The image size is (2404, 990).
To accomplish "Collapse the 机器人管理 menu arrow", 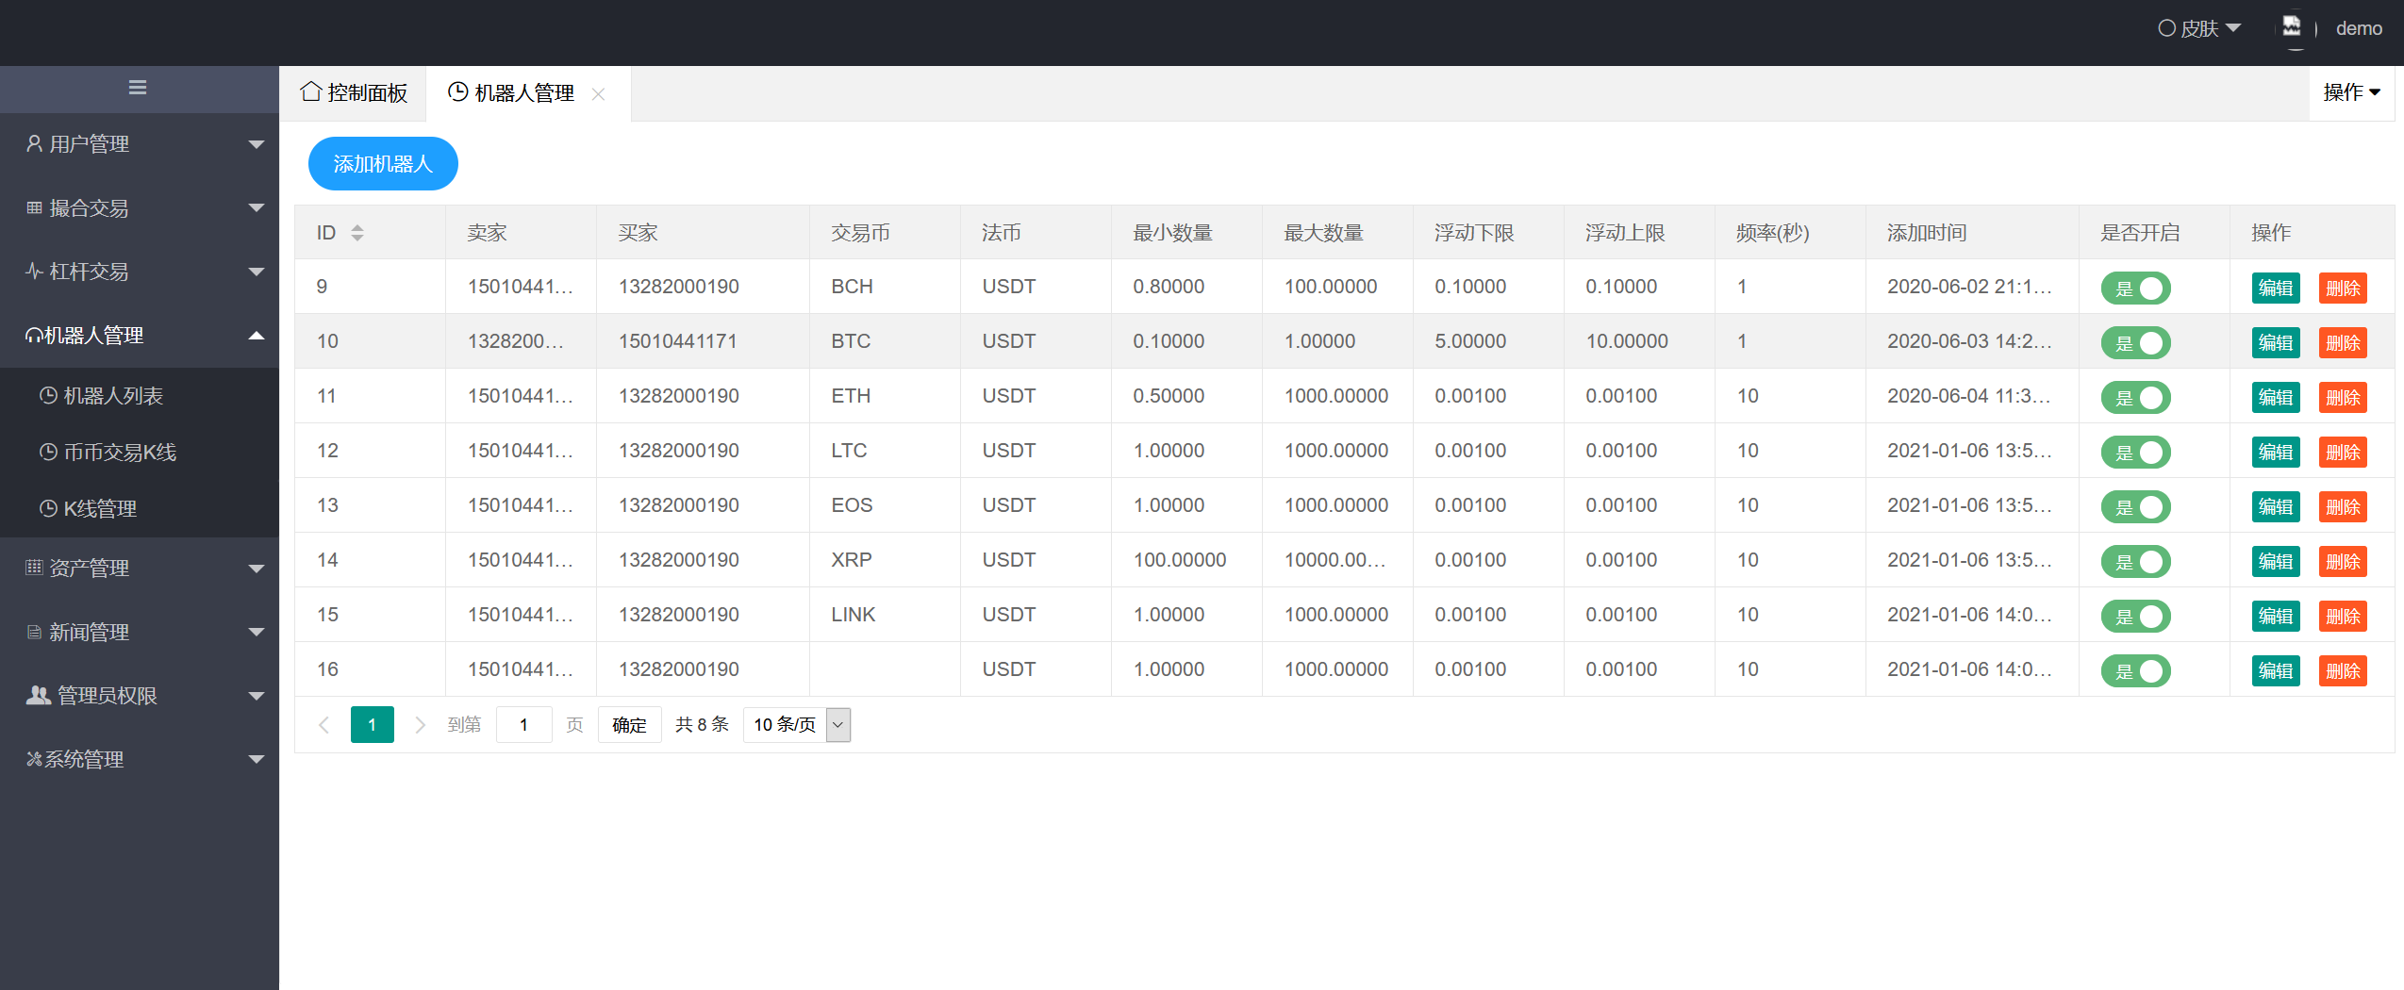I will pyautogui.click(x=256, y=335).
